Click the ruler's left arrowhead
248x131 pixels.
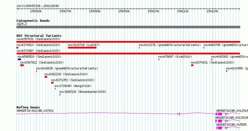coord(17,9)
